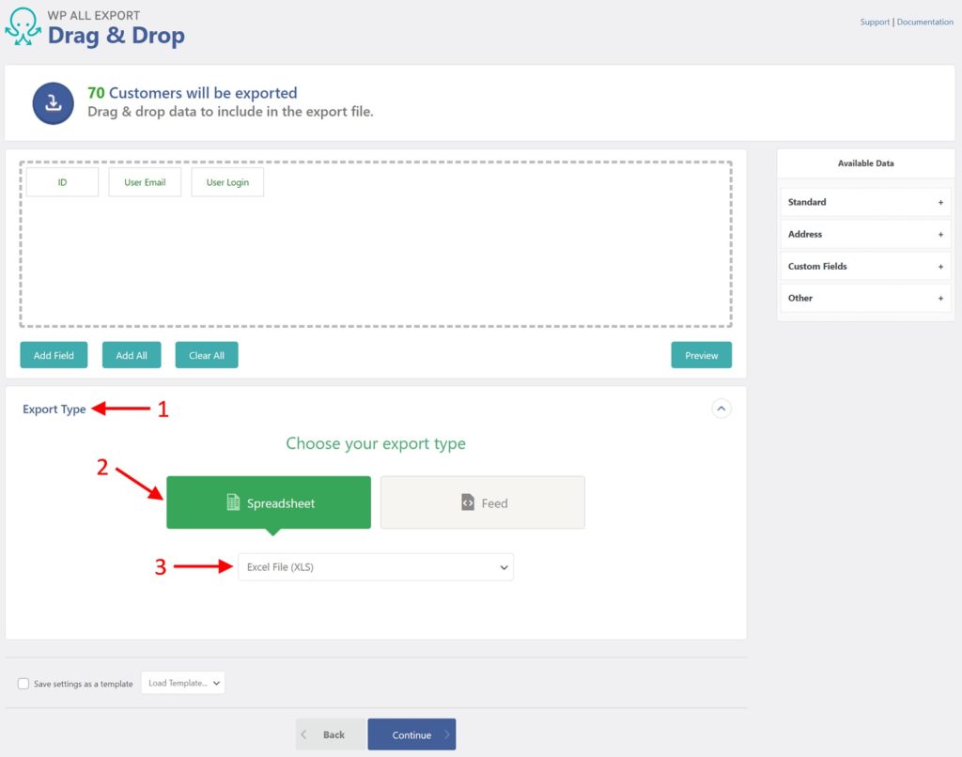Select the User Email field chip
The height and width of the screenshot is (757, 962).
145,181
